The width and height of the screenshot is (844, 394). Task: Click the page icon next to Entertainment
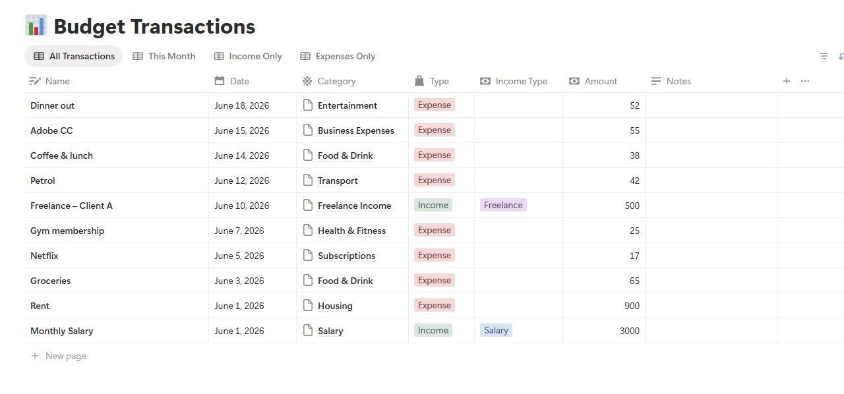coord(307,105)
